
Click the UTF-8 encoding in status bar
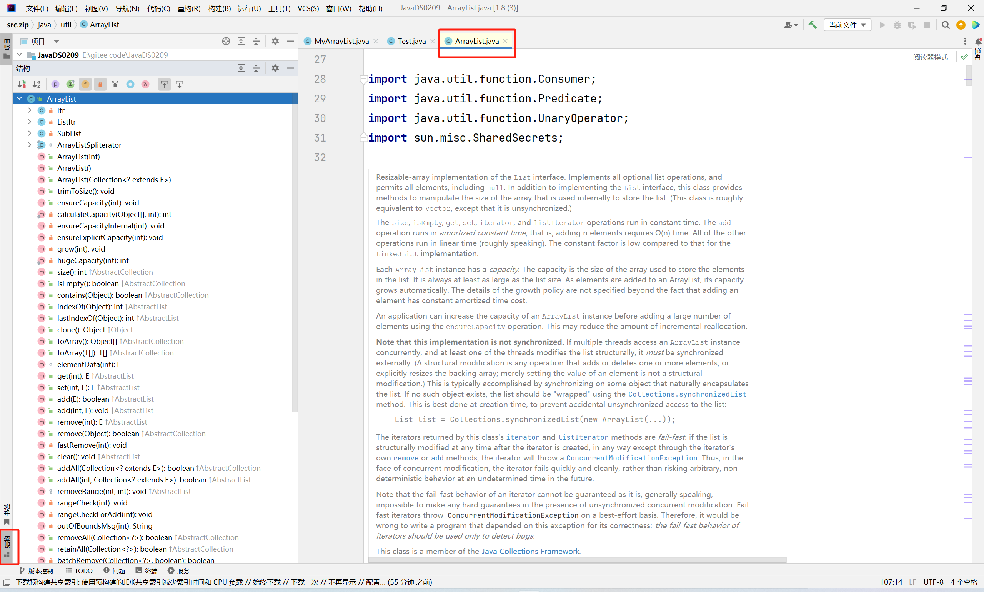click(x=933, y=582)
